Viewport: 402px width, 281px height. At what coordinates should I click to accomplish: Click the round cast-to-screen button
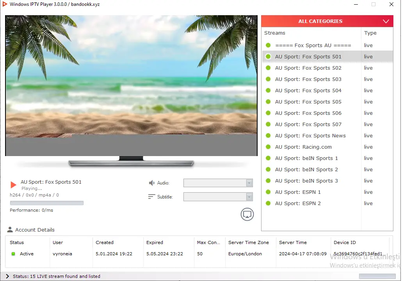(247, 214)
